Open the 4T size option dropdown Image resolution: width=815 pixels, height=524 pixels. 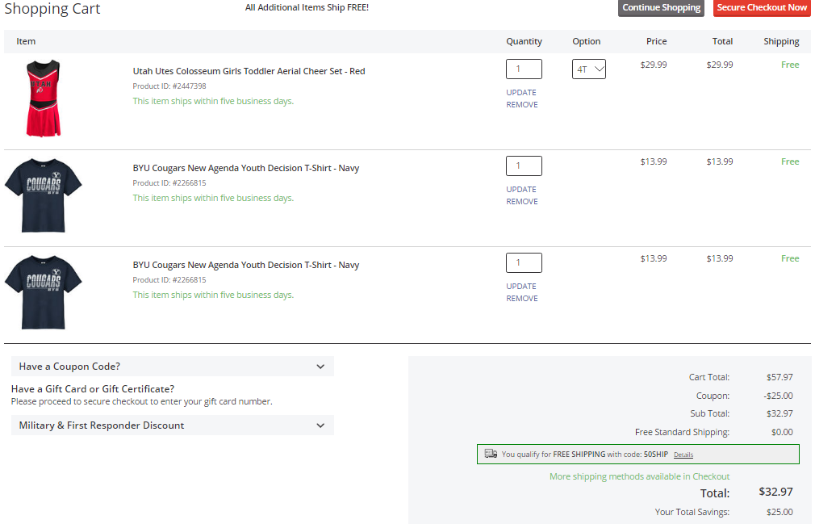point(589,69)
